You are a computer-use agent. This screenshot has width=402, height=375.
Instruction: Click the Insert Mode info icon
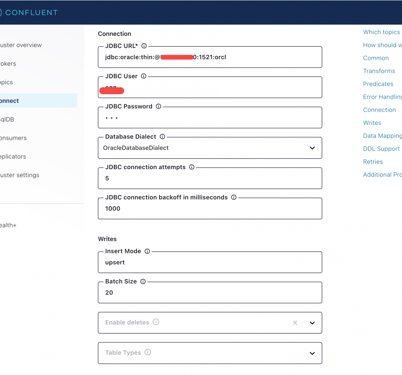tap(147, 251)
